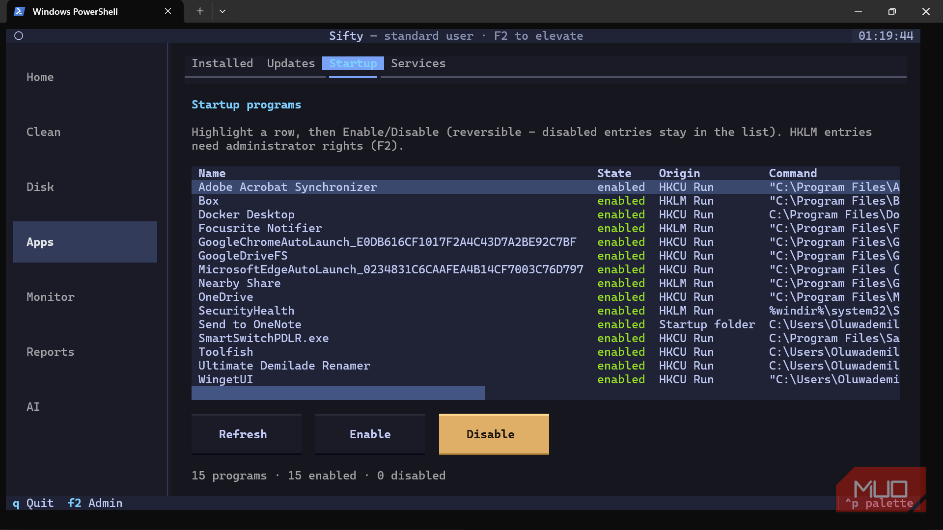Click the %windir%\system32 command cell
943x530 pixels.
(x=834, y=311)
